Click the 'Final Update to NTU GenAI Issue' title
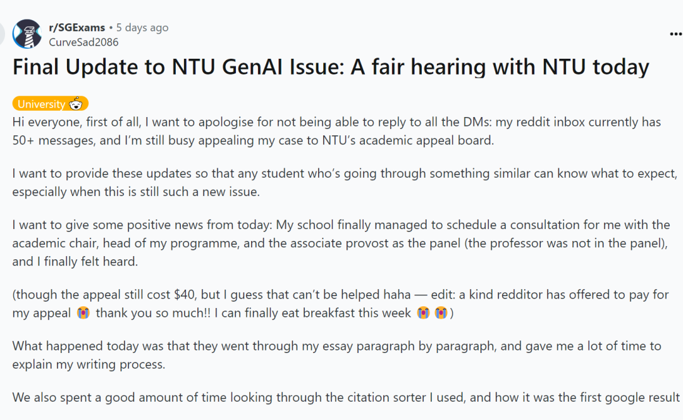The image size is (683, 420). (x=331, y=66)
